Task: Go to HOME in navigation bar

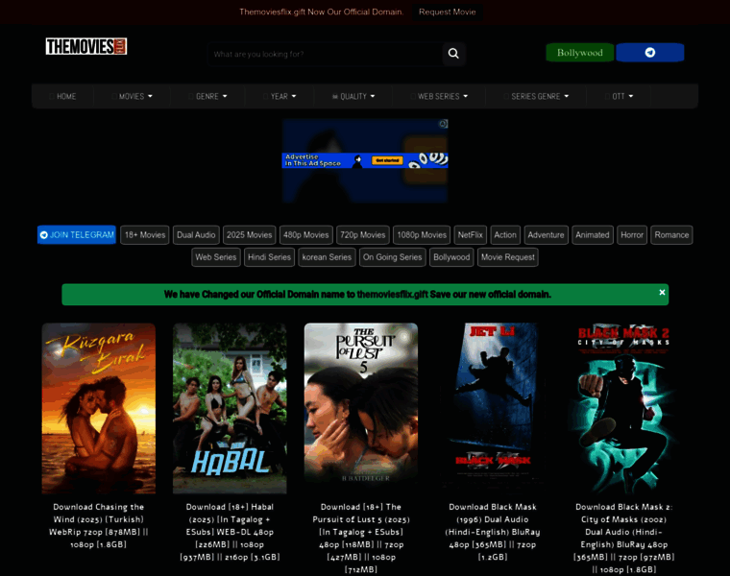Action: pos(62,96)
